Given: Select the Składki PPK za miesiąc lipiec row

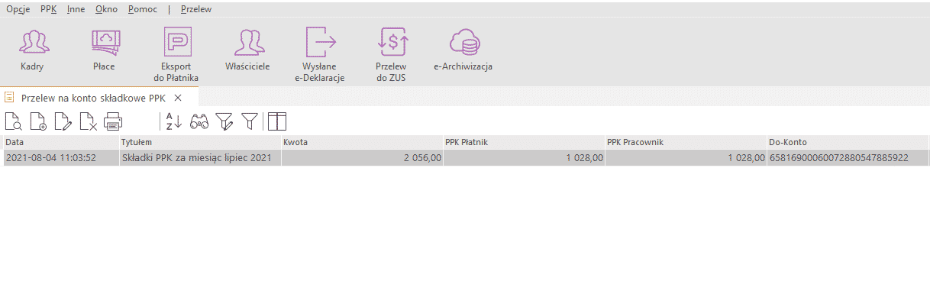Looking at the screenshot, I should (467, 157).
